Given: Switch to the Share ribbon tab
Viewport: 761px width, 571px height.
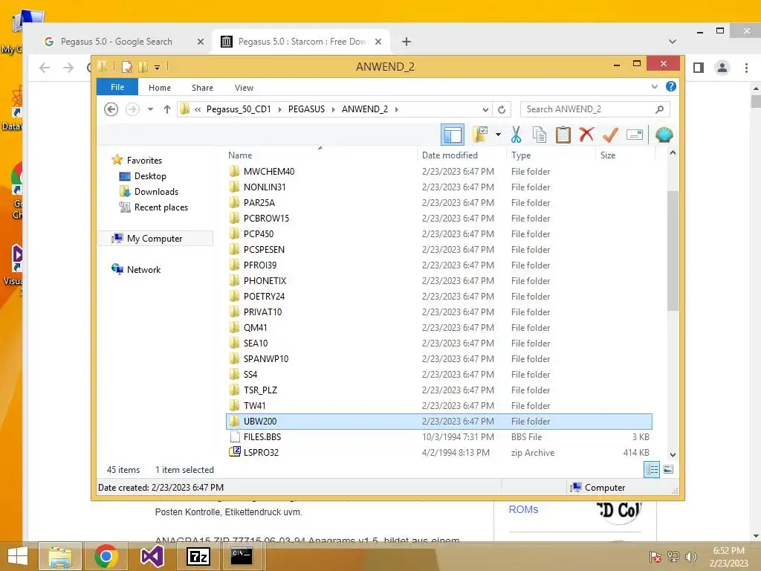Looking at the screenshot, I should pos(202,88).
